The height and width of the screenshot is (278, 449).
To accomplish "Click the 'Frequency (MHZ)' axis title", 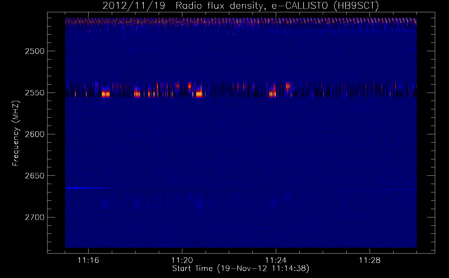I will coord(16,133).
